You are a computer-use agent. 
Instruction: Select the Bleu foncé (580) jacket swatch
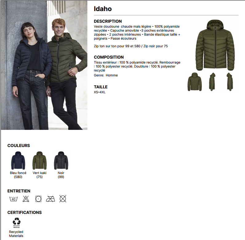tap(18, 161)
